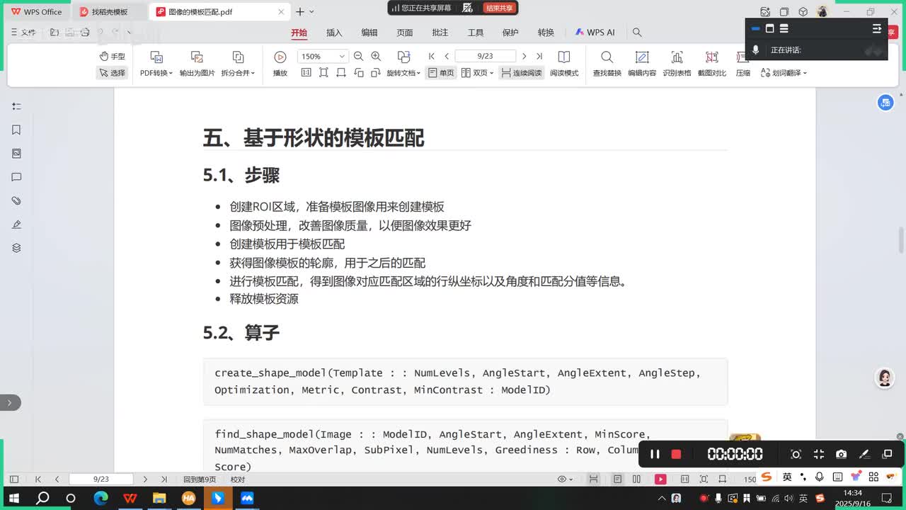Go to next page in toolbar
Image resolution: width=906 pixels, height=510 pixels.
pyautogui.click(x=524, y=56)
